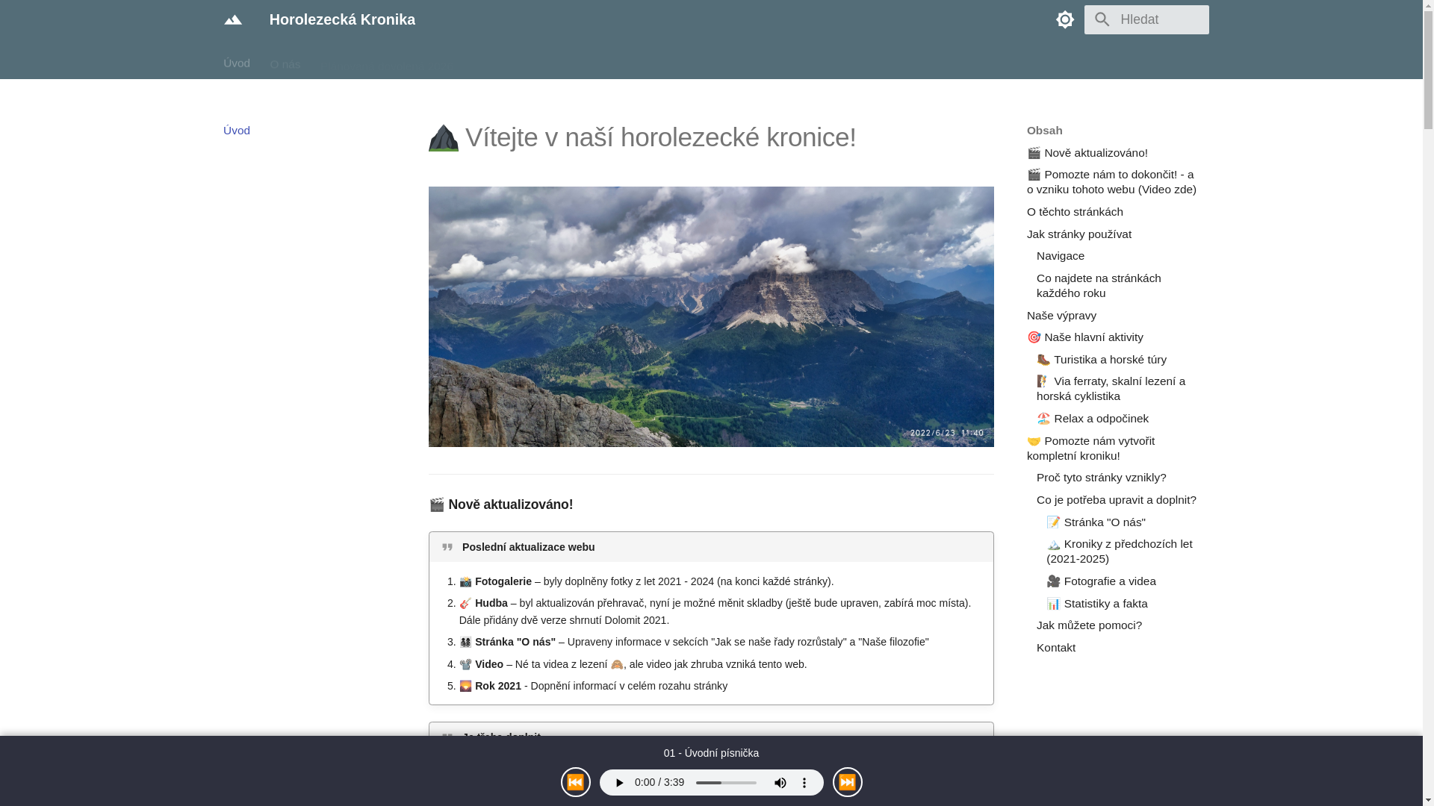Click the 01 - Úvodní písnička track title
This screenshot has width=1434, height=806.
(x=711, y=754)
